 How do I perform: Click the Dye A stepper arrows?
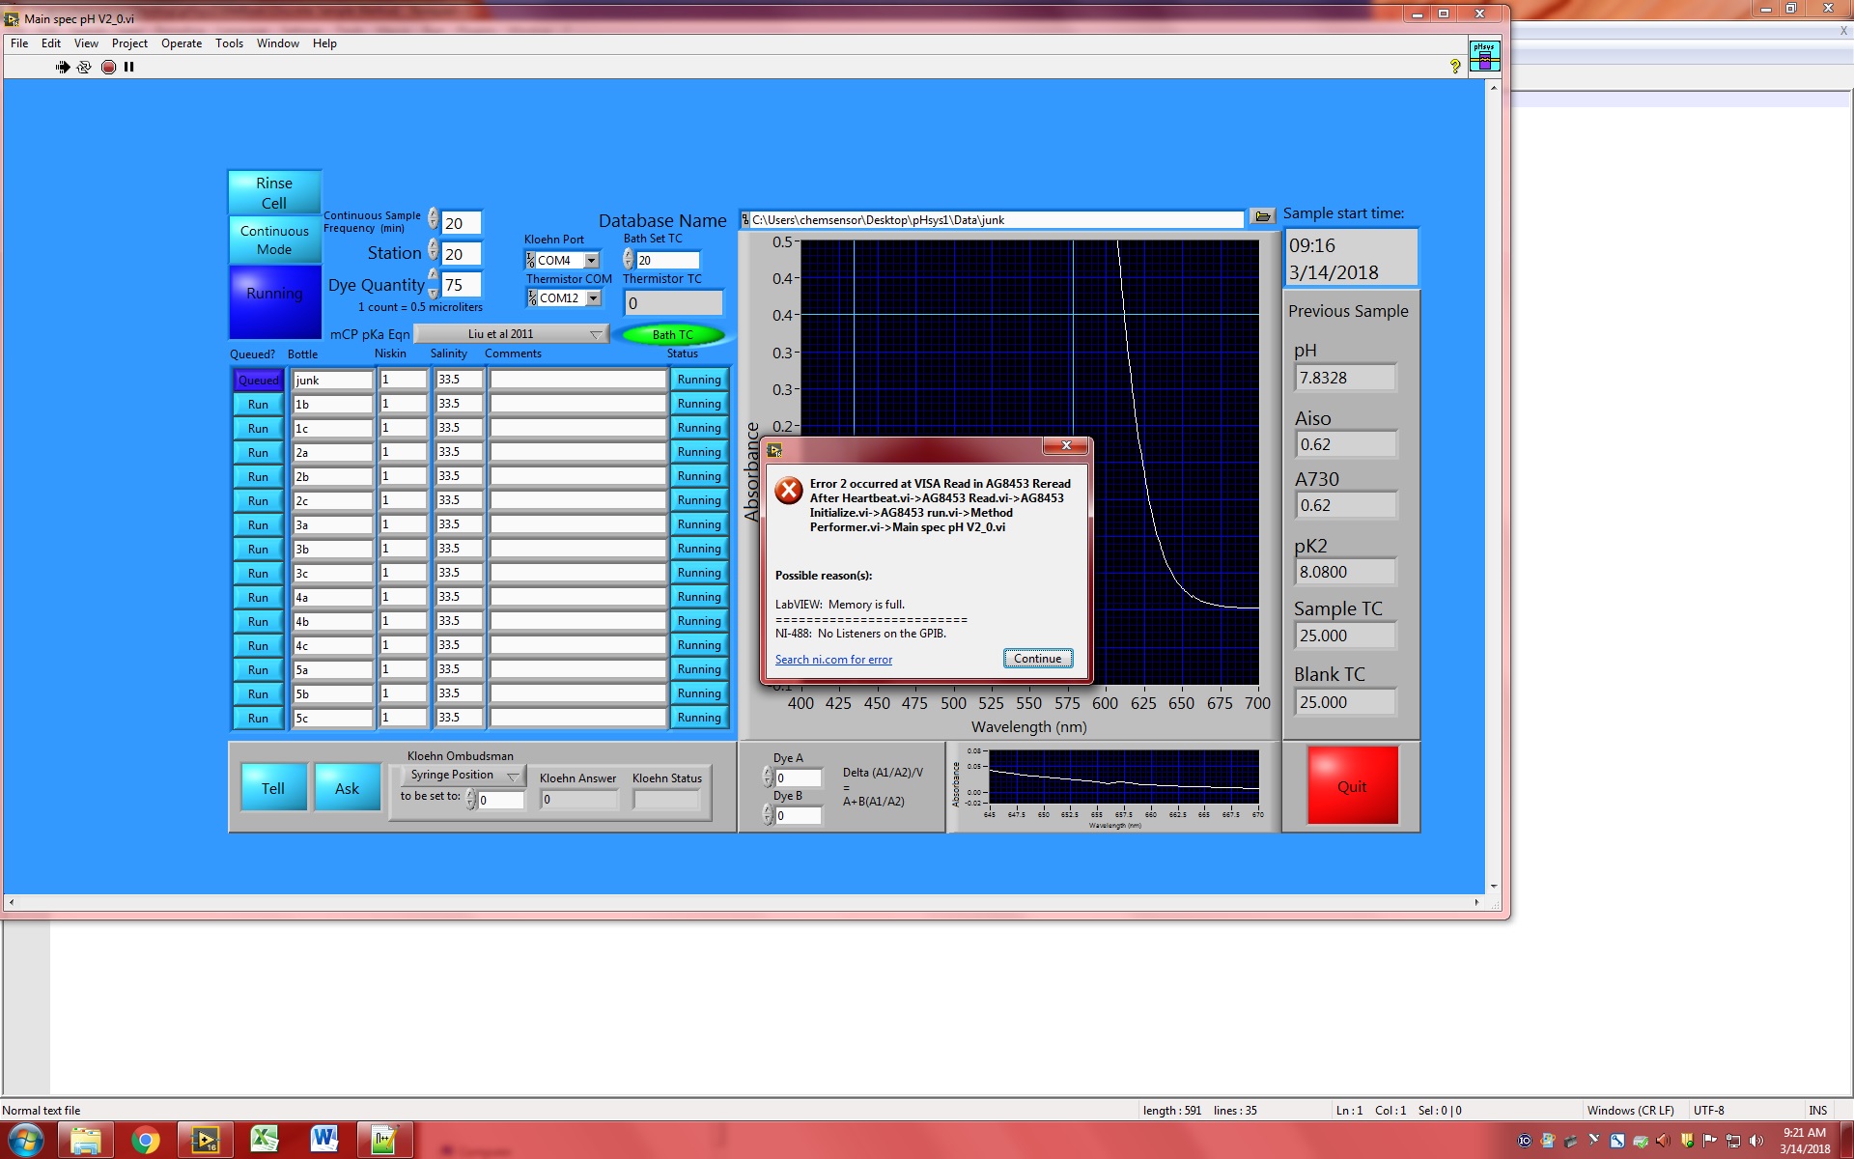tap(769, 777)
